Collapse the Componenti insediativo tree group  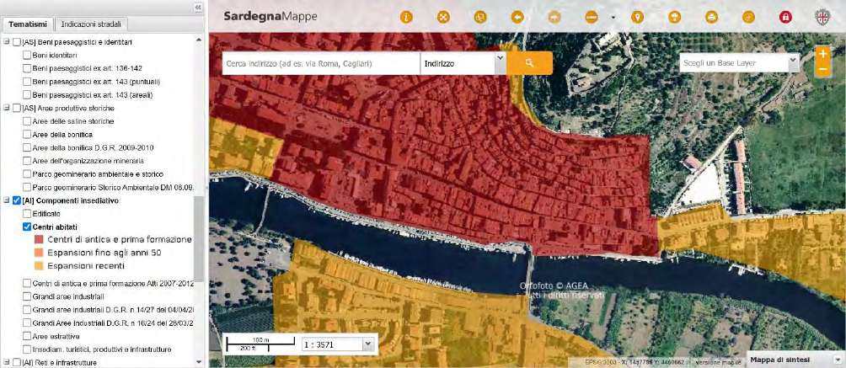pyautogui.click(x=7, y=200)
